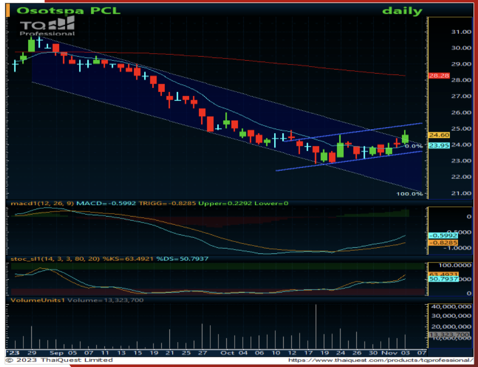Click the cyan 23.95 price tag
478x367 pixels.
coord(439,145)
